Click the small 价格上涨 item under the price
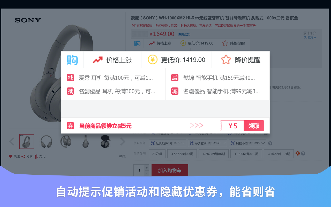The image size is (331, 207). [160, 43]
